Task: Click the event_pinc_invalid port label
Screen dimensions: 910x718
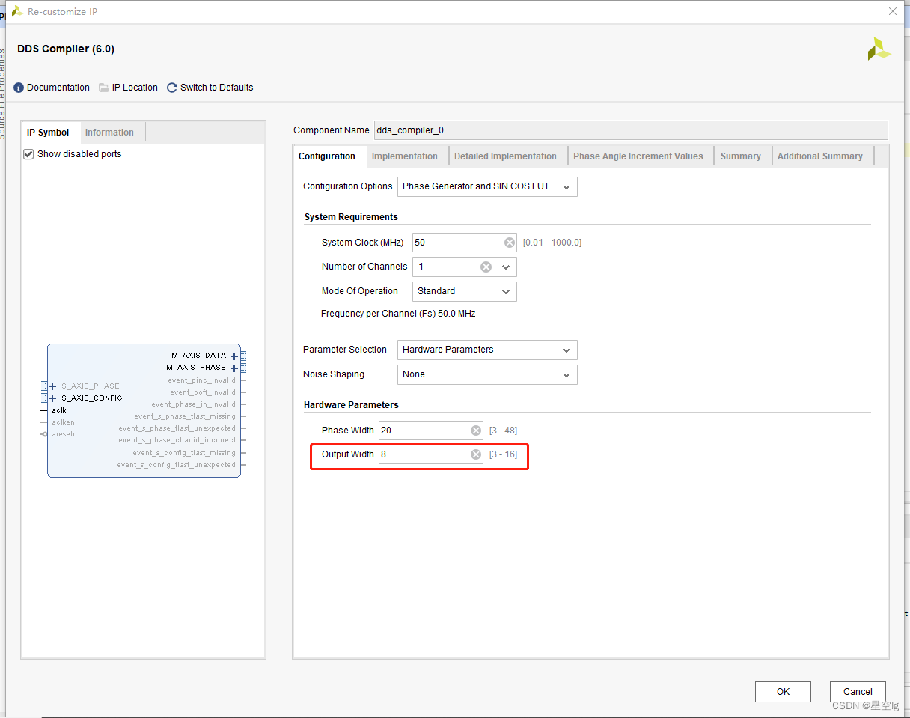Action: (x=202, y=380)
